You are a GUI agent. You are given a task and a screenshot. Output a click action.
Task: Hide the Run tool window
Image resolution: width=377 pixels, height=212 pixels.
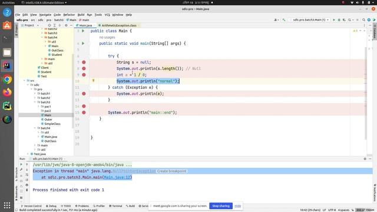click(x=370, y=158)
